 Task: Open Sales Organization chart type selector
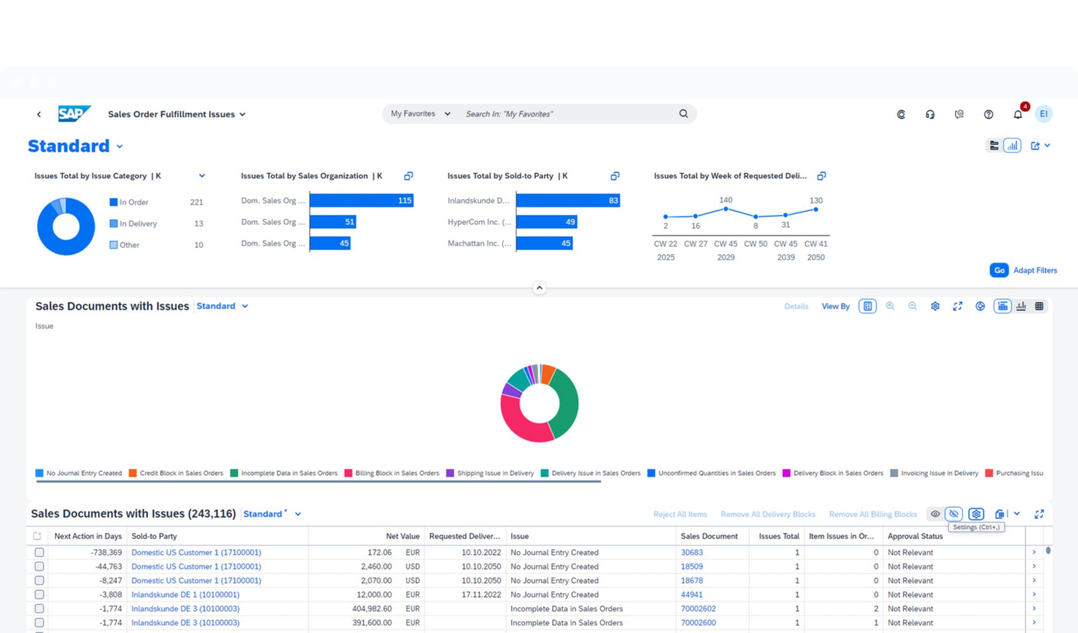click(x=408, y=176)
